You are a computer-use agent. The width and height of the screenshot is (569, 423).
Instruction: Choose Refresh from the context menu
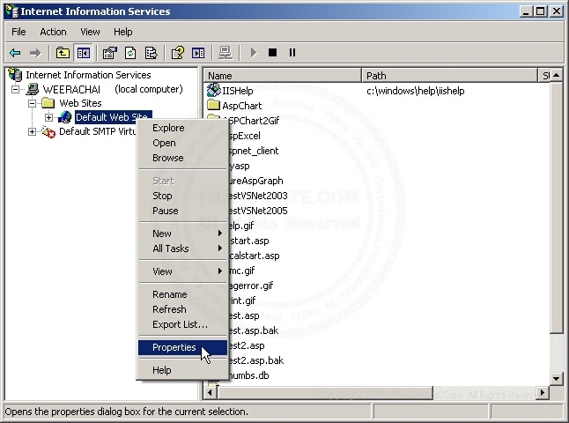pyautogui.click(x=182, y=309)
